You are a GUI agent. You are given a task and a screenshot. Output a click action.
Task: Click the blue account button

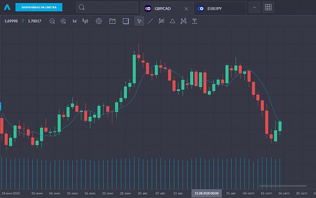click(39, 7)
